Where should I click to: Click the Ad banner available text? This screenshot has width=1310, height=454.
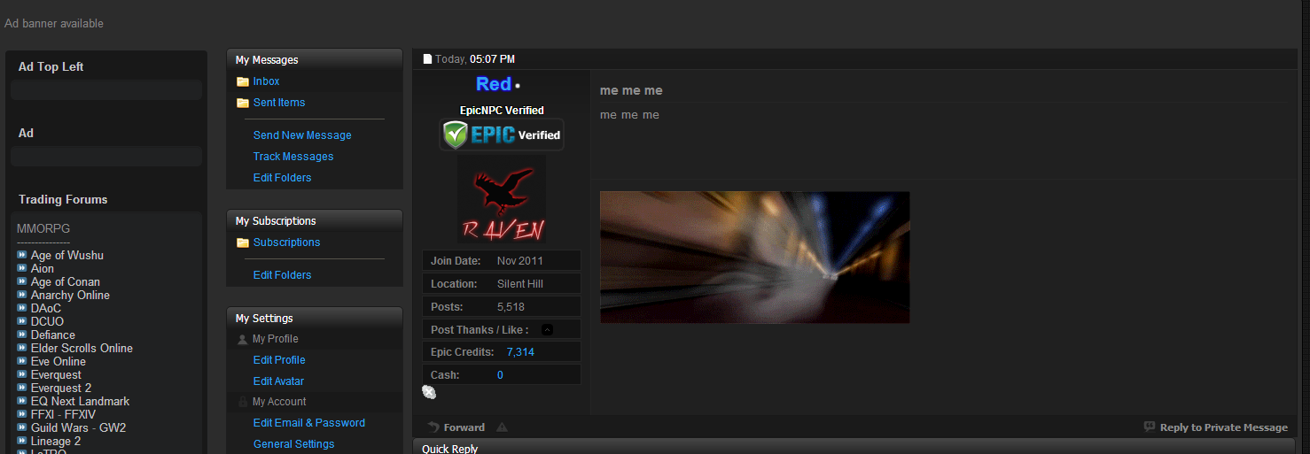(54, 23)
